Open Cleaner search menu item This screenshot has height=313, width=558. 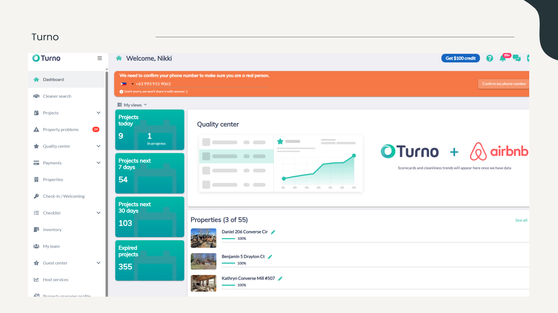(66, 96)
